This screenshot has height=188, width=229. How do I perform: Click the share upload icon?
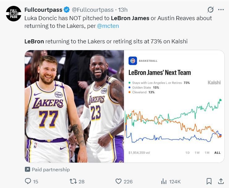(x=221, y=181)
